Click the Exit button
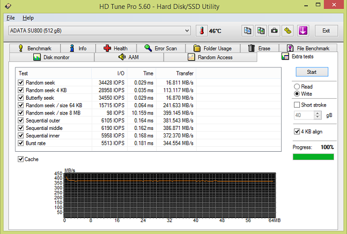 click(x=326, y=31)
